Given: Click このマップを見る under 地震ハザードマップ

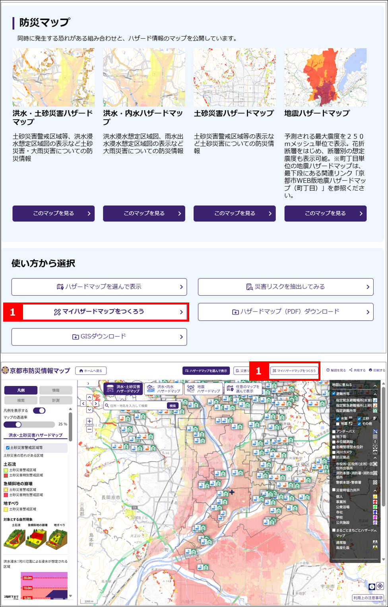Looking at the screenshot, I should click(x=325, y=213).
